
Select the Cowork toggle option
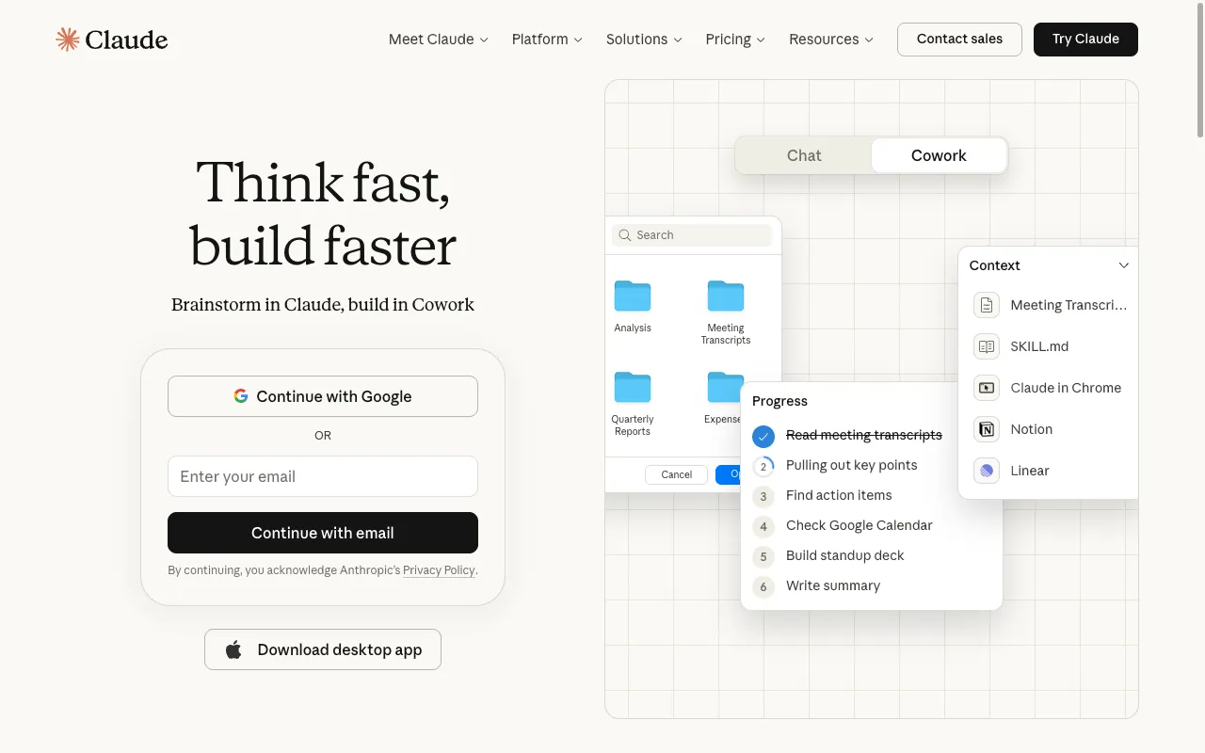(x=939, y=155)
